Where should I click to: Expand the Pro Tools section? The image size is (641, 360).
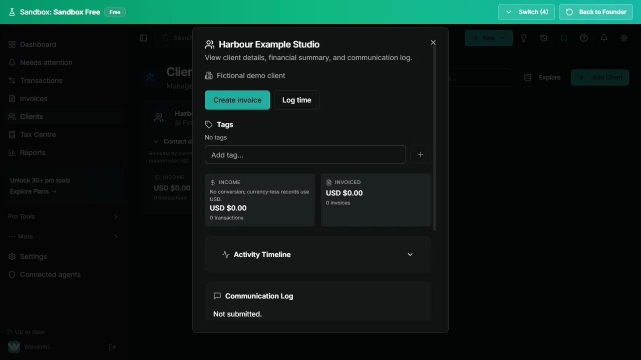click(x=62, y=216)
